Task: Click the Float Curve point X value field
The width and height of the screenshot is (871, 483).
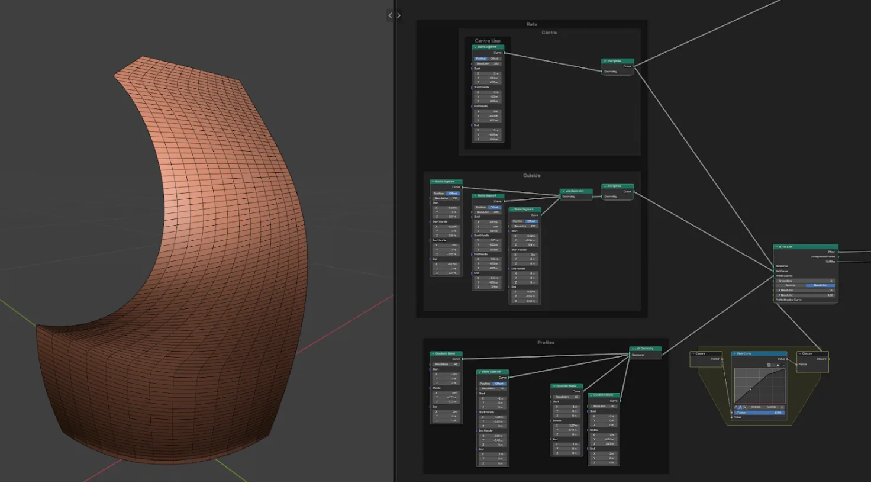Action: click(756, 407)
